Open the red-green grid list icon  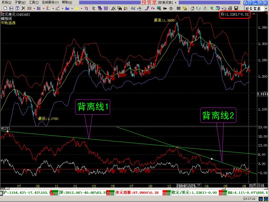click(29, 8)
